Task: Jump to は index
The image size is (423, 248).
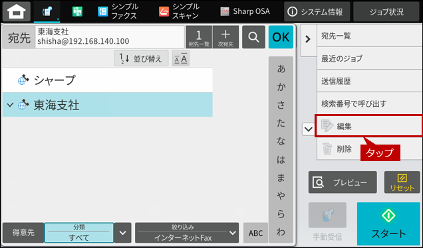Action: click(281, 160)
